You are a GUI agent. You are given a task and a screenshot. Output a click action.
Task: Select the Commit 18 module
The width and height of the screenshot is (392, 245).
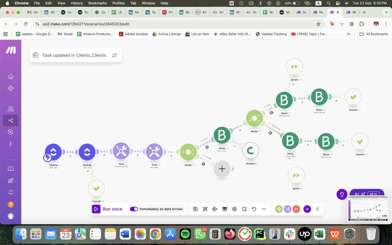click(x=360, y=142)
